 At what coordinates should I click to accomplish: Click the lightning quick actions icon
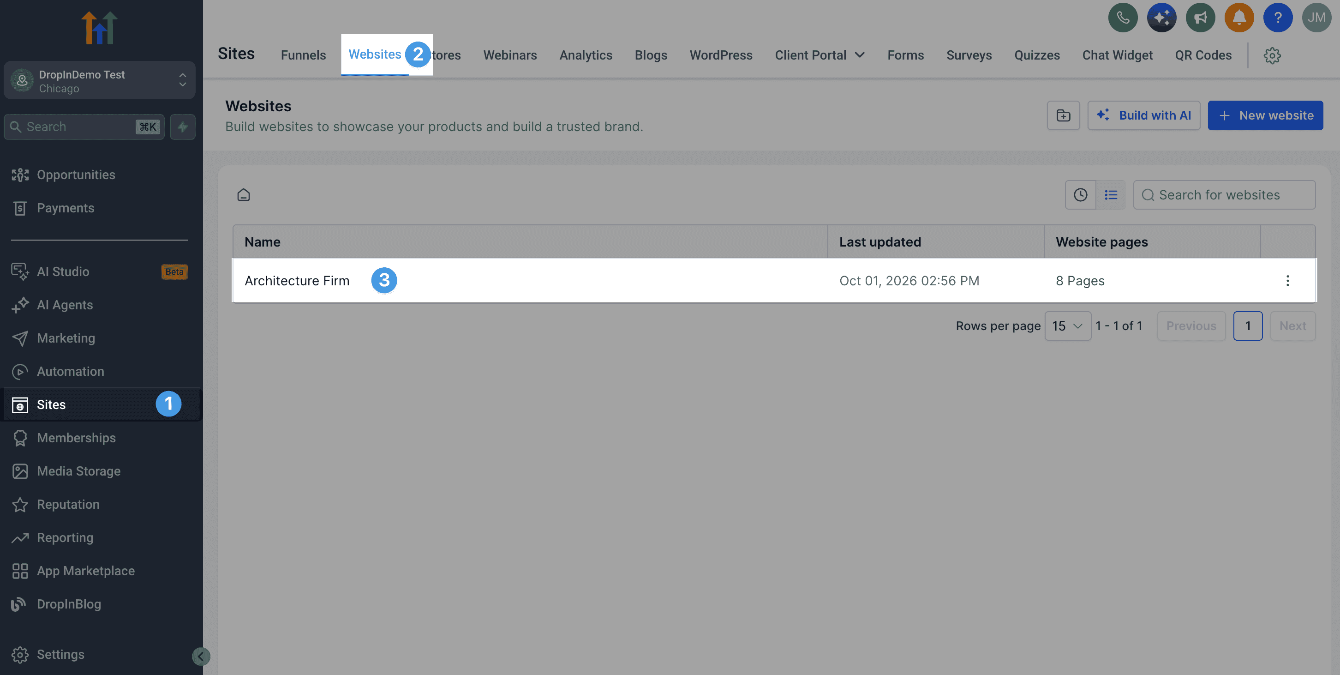click(183, 127)
